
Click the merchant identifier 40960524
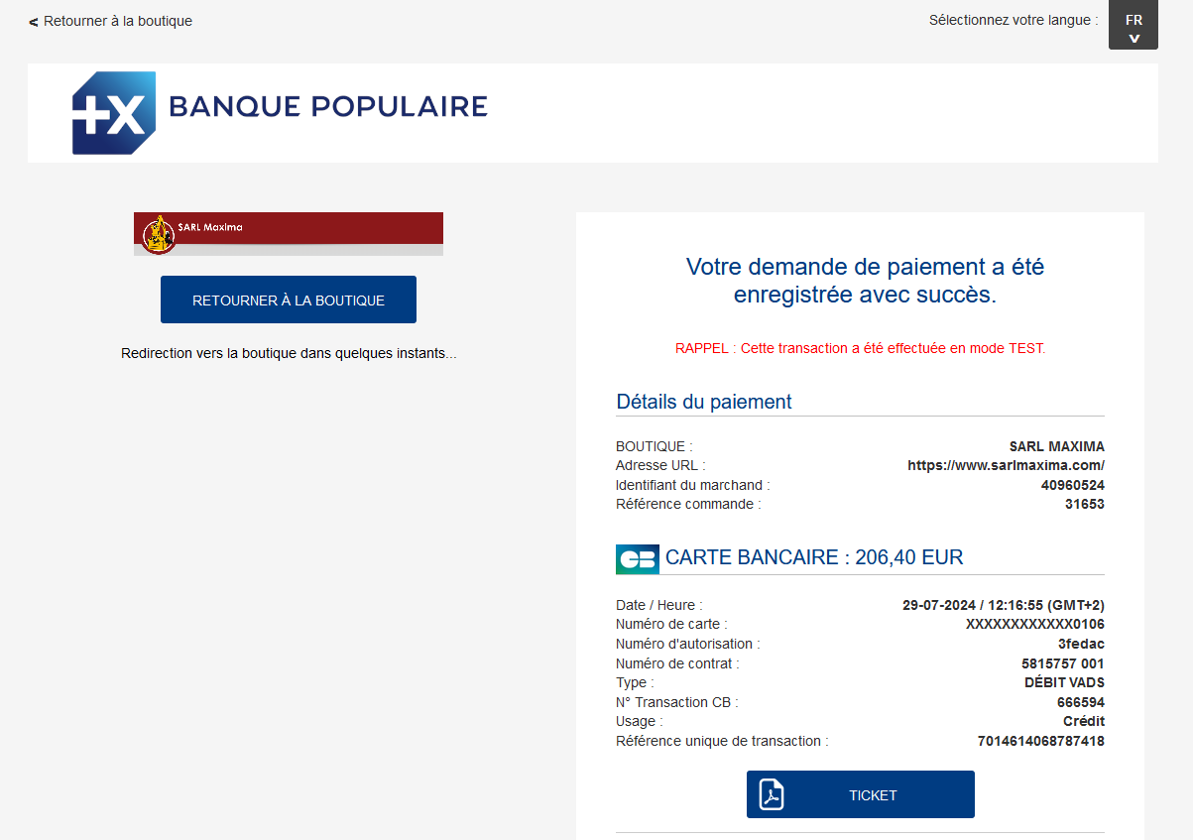1072,485
